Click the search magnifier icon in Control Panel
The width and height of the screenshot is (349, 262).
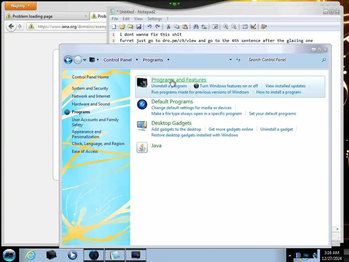pyautogui.click(x=324, y=60)
